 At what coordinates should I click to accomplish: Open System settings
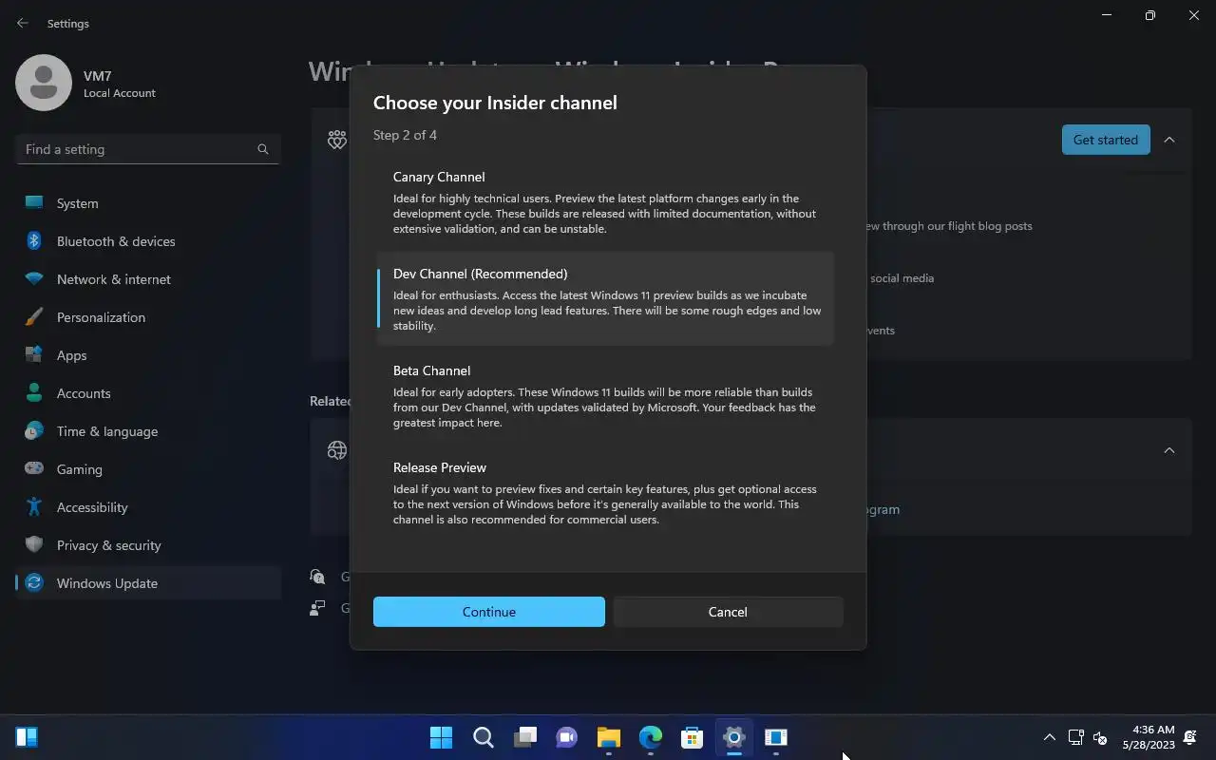(x=148, y=203)
